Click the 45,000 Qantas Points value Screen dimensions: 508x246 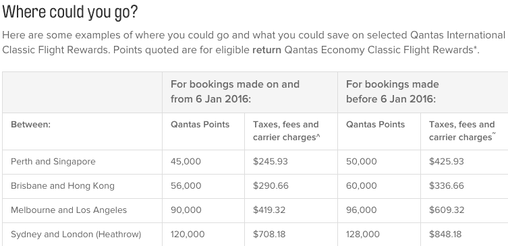186,162
